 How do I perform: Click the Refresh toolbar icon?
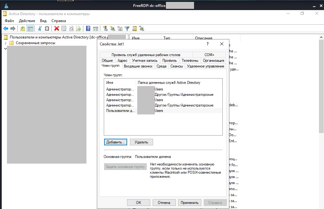[x=71, y=28]
